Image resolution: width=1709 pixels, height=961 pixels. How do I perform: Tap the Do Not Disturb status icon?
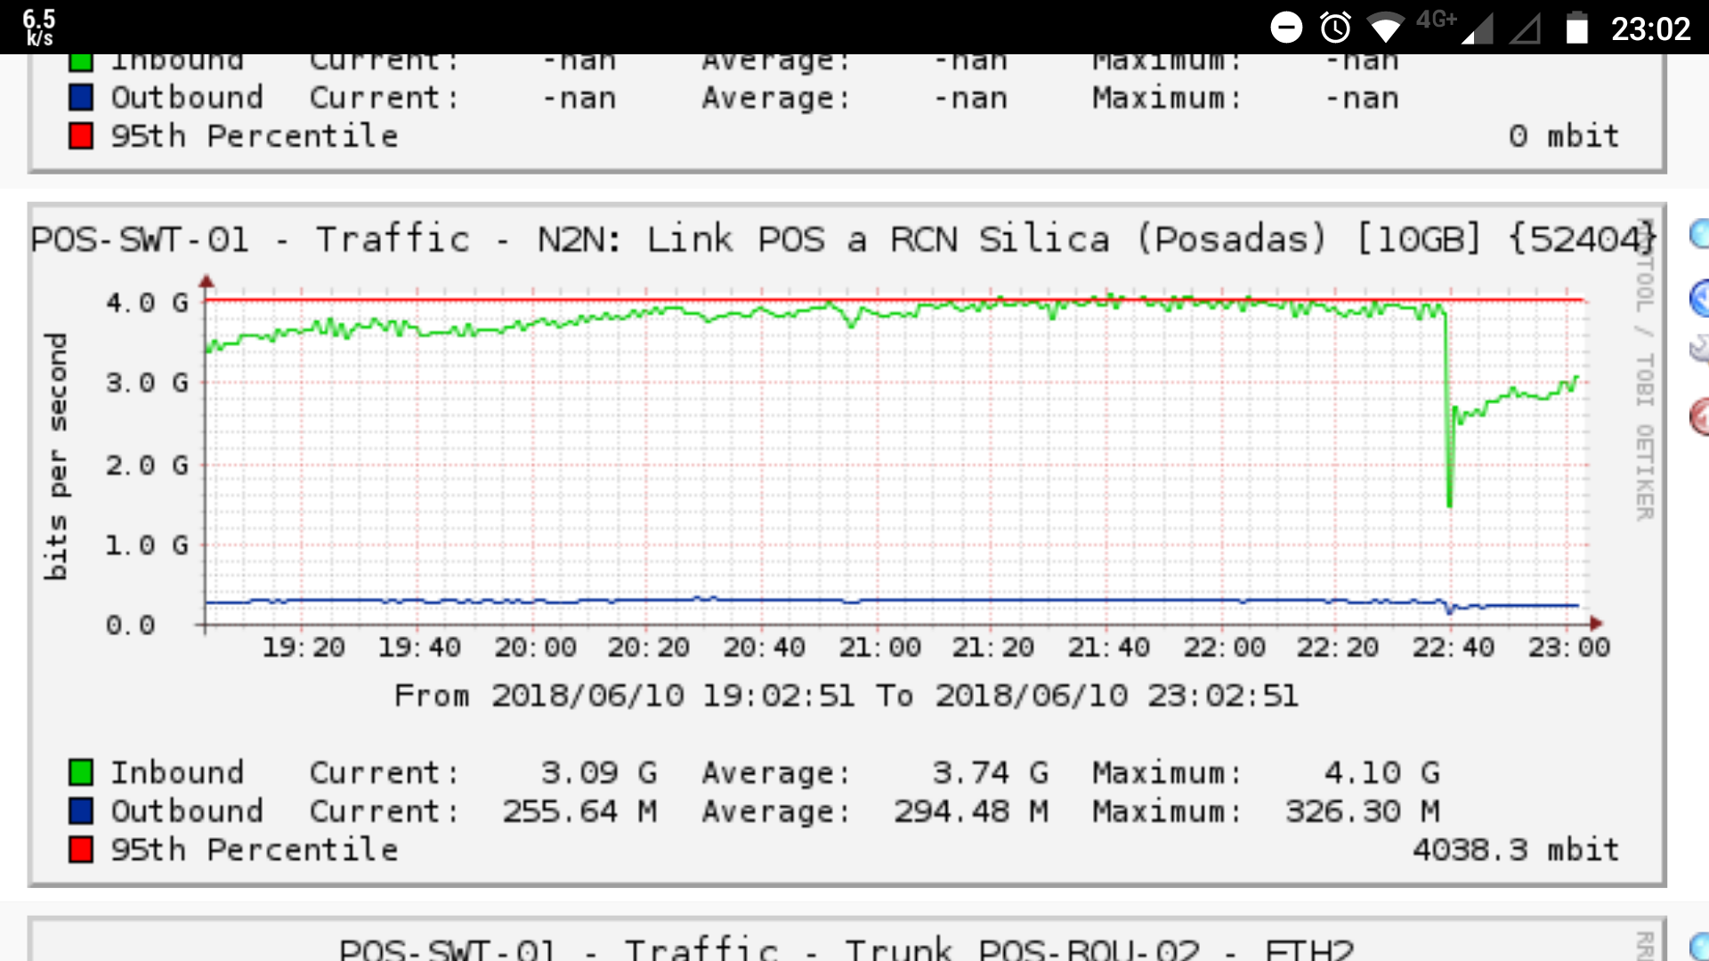click(x=1285, y=28)
